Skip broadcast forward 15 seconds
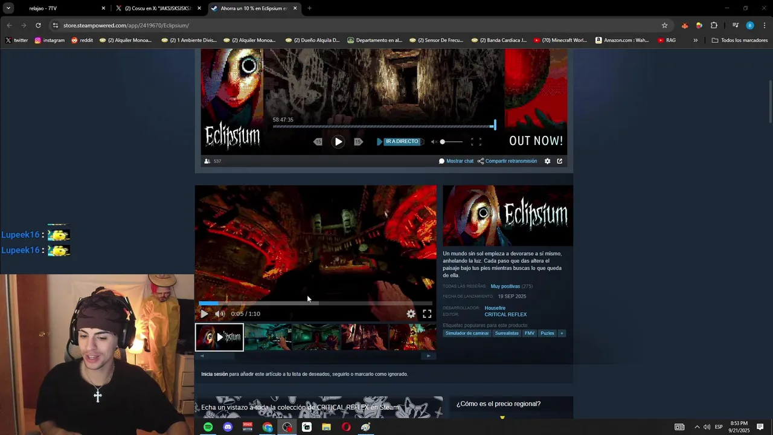The image size is (773, 435). [x=358, y=141]
